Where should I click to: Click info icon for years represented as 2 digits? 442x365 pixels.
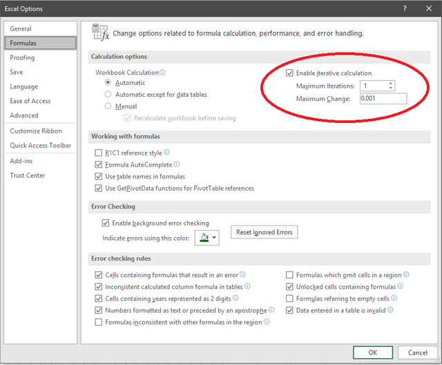point(236,298)
